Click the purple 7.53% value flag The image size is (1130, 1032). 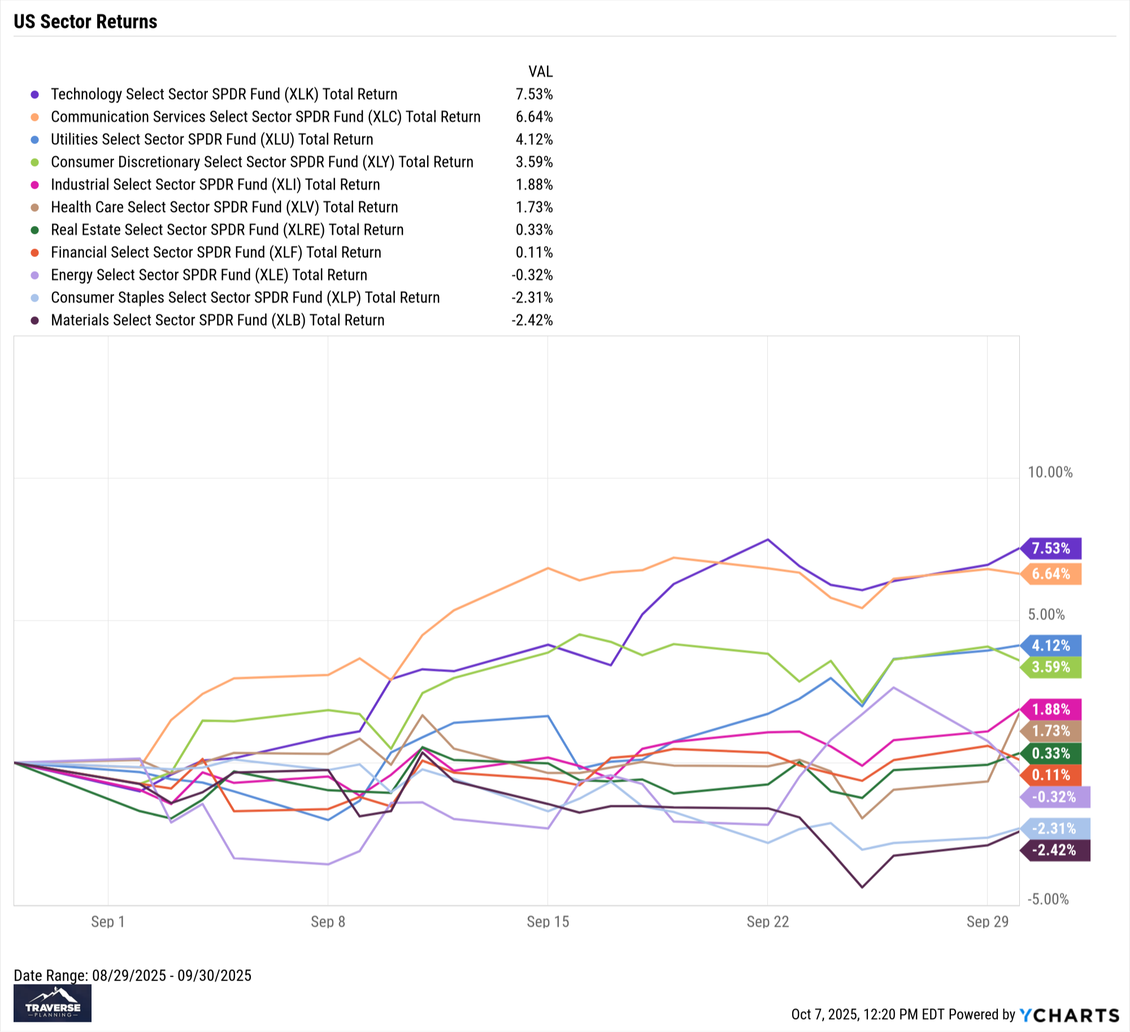tap(1051, 548)
